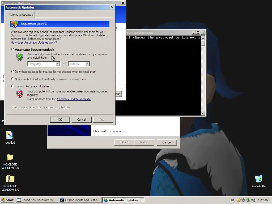The width and height of the screenshot is (272, 204).
Task: Click the 'How does Automatic Updates work?' link
Action: click(x=34, y=42)
